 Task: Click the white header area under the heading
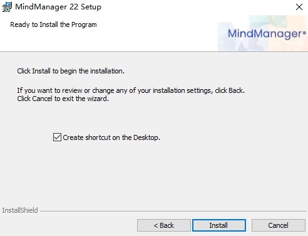105,41
